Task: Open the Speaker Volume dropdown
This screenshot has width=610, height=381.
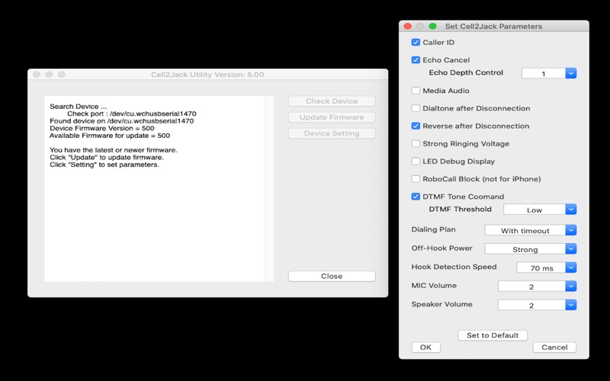Action: (x=537, y=305)
